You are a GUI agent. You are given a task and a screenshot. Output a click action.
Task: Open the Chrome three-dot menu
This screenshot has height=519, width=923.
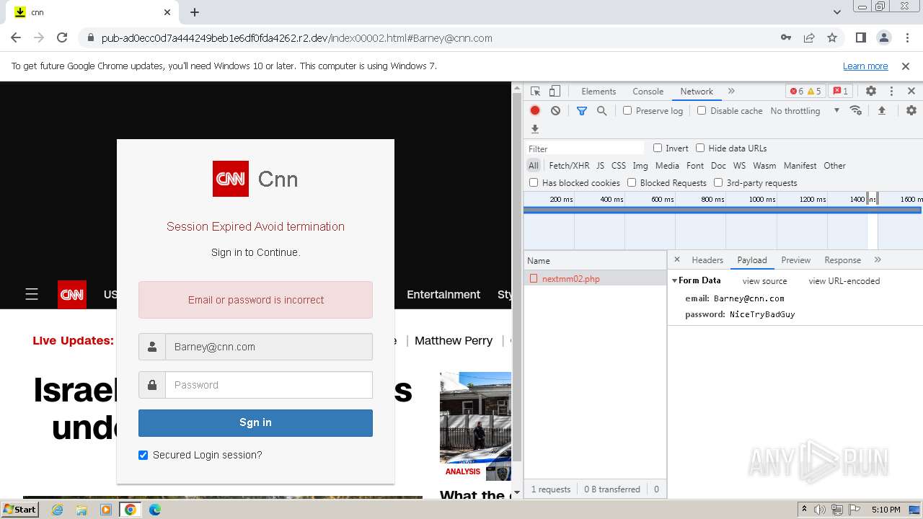click(x=906, y=37)
